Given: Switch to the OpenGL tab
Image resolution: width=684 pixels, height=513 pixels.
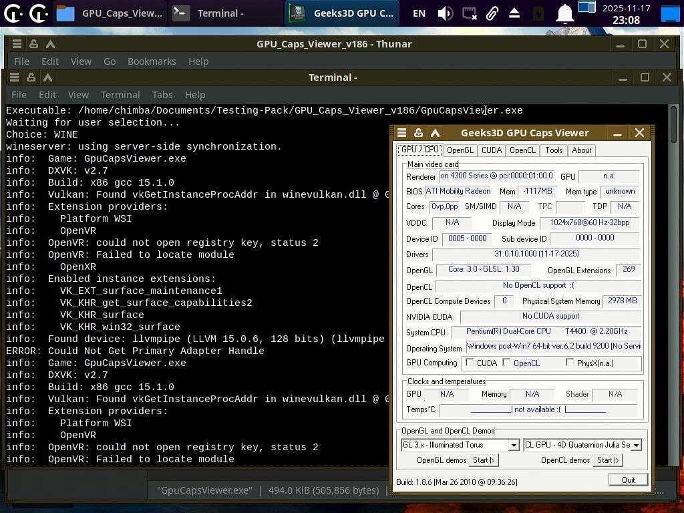Looking at the screenshot, I should click(460, 150).
